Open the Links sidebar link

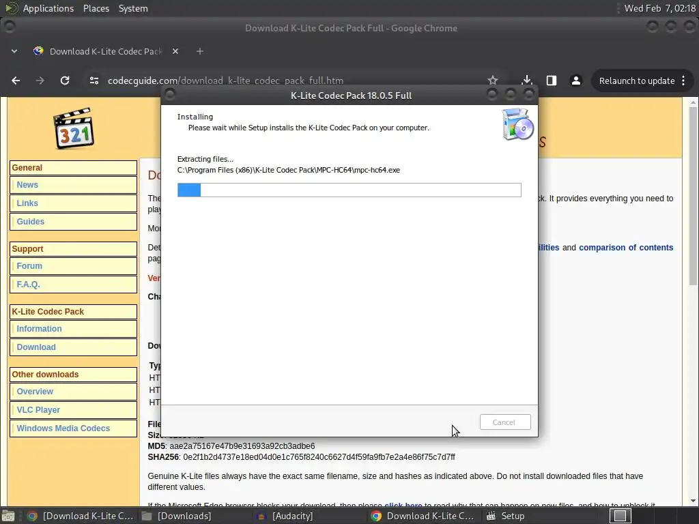[x=27, y=203]
